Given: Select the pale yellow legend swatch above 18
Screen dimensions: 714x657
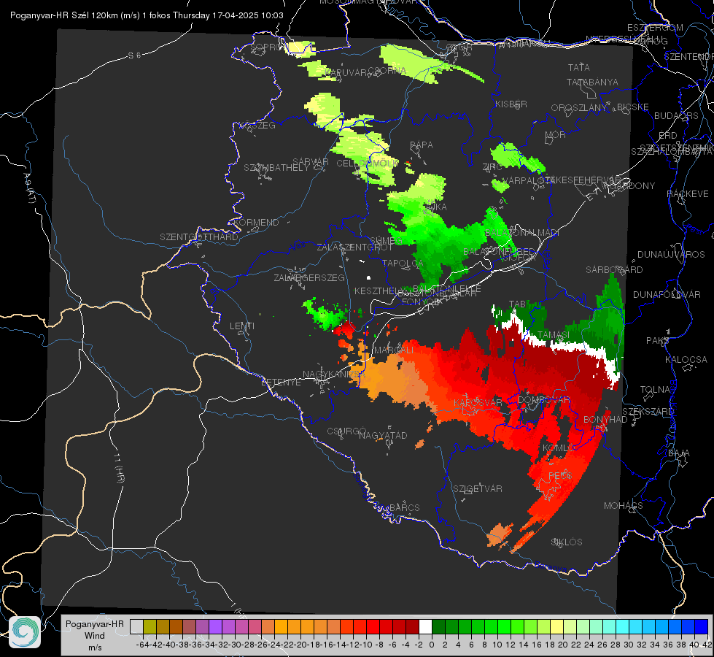Looking at the screenshot, I should (x=556, y=626).
